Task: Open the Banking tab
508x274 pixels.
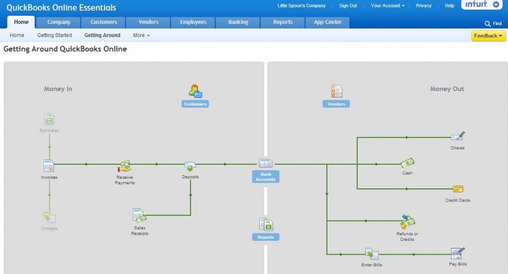Action: [238, 22]
